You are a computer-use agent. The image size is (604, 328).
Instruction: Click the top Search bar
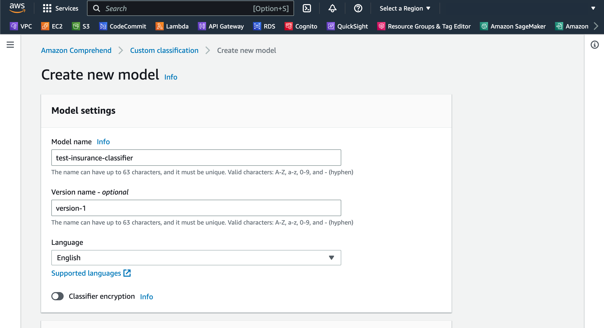click(x=190, y=8)
